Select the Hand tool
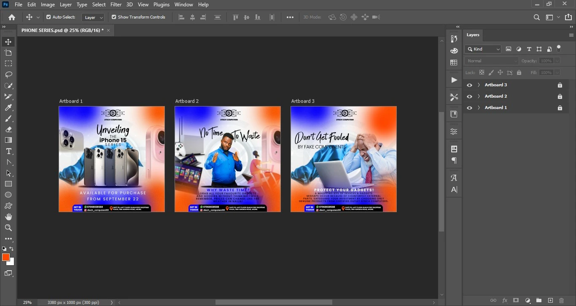 8,217
